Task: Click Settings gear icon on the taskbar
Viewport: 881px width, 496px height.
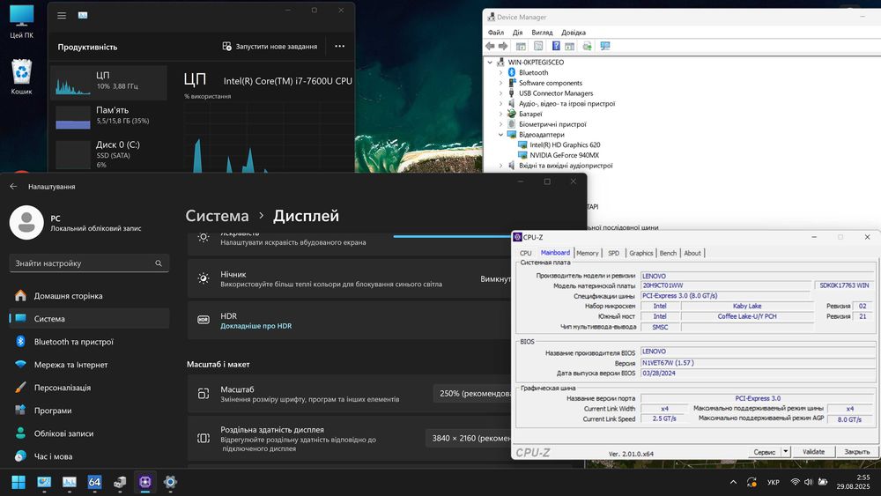Action: (170, 482)
